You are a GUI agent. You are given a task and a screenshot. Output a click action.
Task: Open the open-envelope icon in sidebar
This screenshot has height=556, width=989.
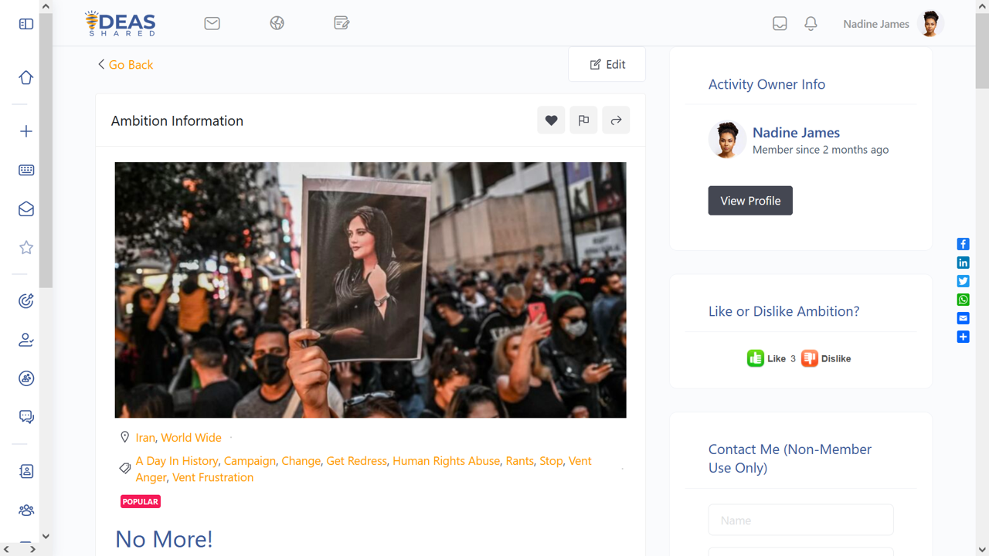pyautogui.click(x=26, y=208)
